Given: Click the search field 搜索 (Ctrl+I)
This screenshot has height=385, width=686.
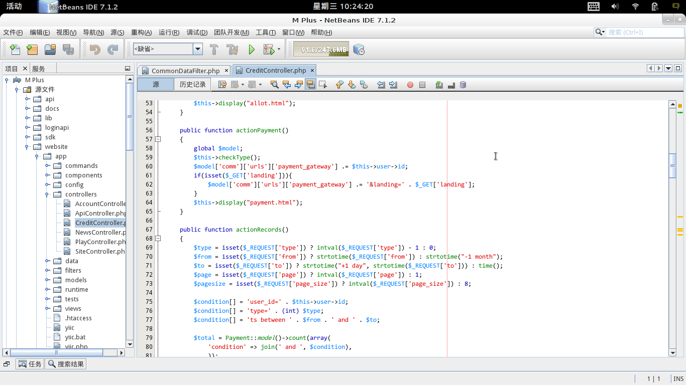Looking at the screenshot, I should point(645,32).
